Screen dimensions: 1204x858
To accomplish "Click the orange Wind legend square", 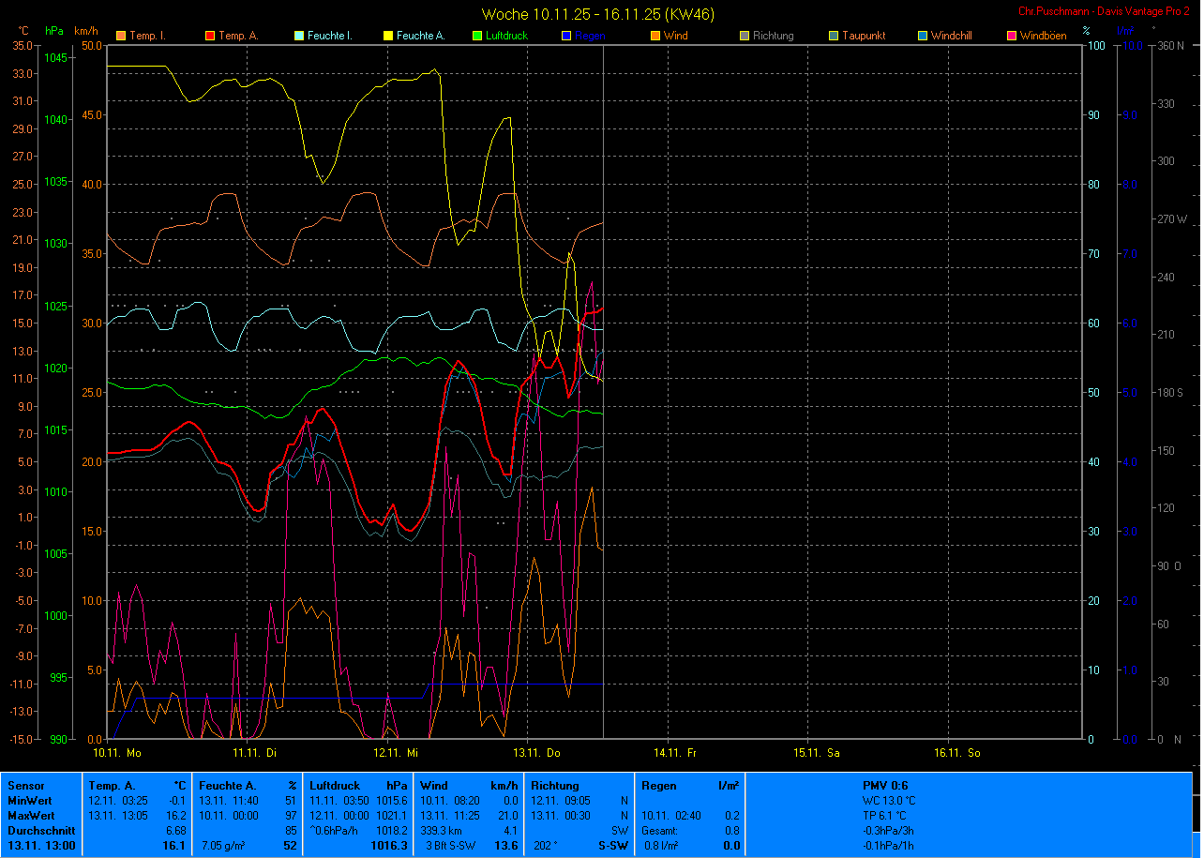I will 655,36.
